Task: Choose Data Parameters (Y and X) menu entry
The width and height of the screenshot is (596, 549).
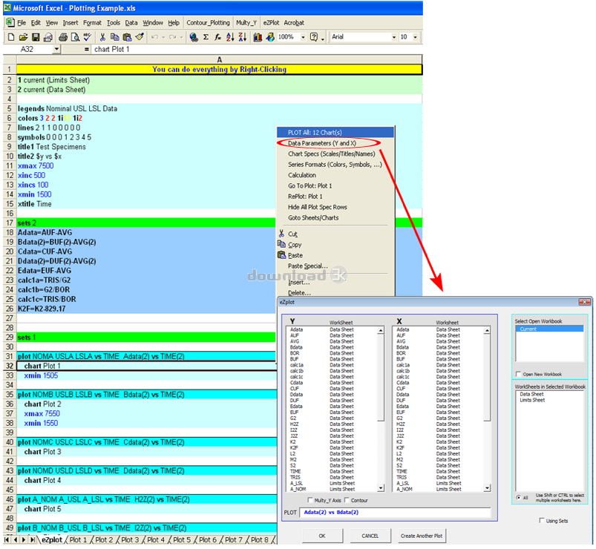Action: pyautogui.click(x=322, y=142)
